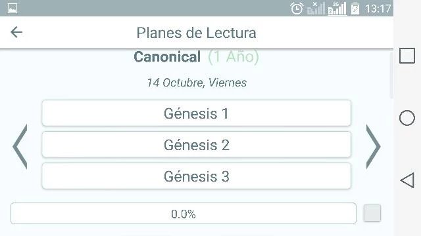The height and width of the screenshot is (236, 421).
Task: Tap the Planes de Lectura title
Action: point(196,33)
